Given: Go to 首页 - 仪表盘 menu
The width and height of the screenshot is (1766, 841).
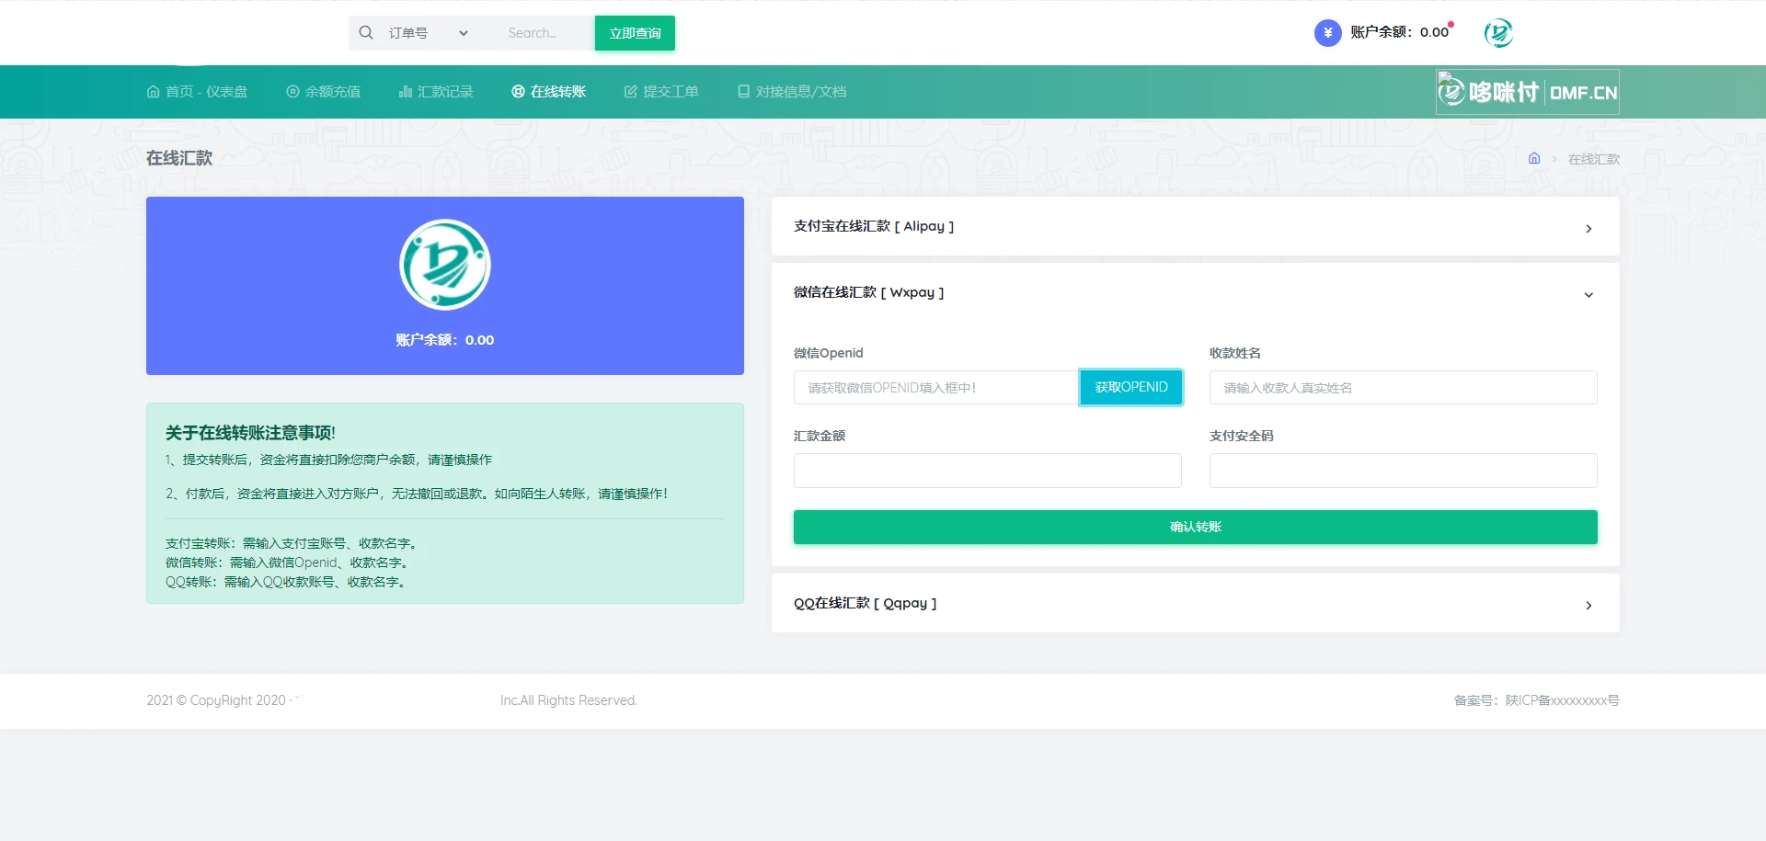Looking at the screenshot, I should pos(197,92).
